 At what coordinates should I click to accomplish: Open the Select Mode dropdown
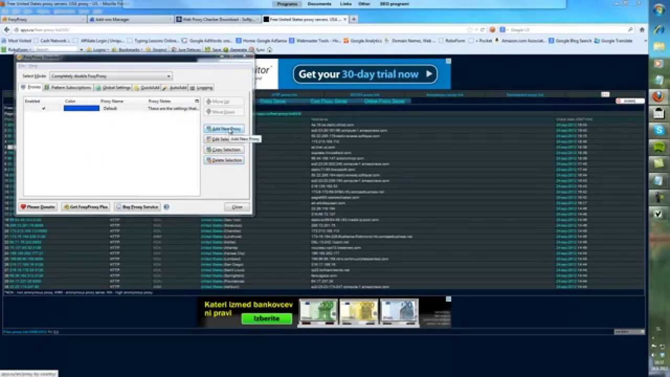click(x=110, y=76)
